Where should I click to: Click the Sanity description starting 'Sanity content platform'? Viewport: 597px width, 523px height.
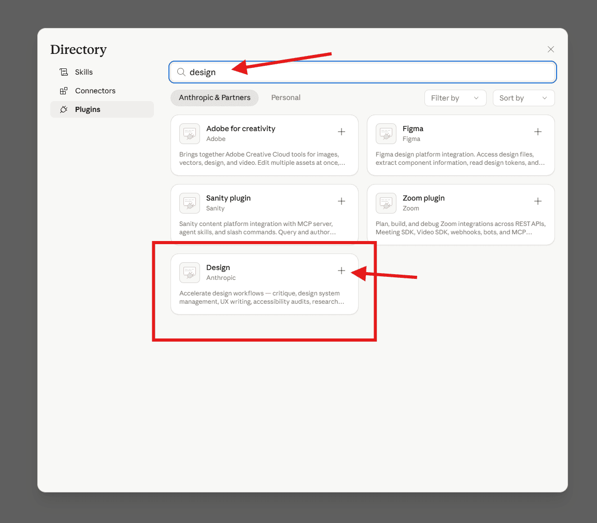(258, 228)
